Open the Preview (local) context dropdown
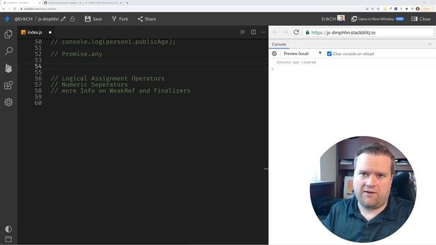The height and width of the screenshot is (245, 436). click(x=302, y=54)
